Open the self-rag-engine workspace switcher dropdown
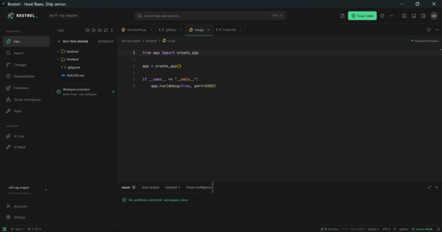This screenshot has height=232, width=442. click(x=26, y=190)
